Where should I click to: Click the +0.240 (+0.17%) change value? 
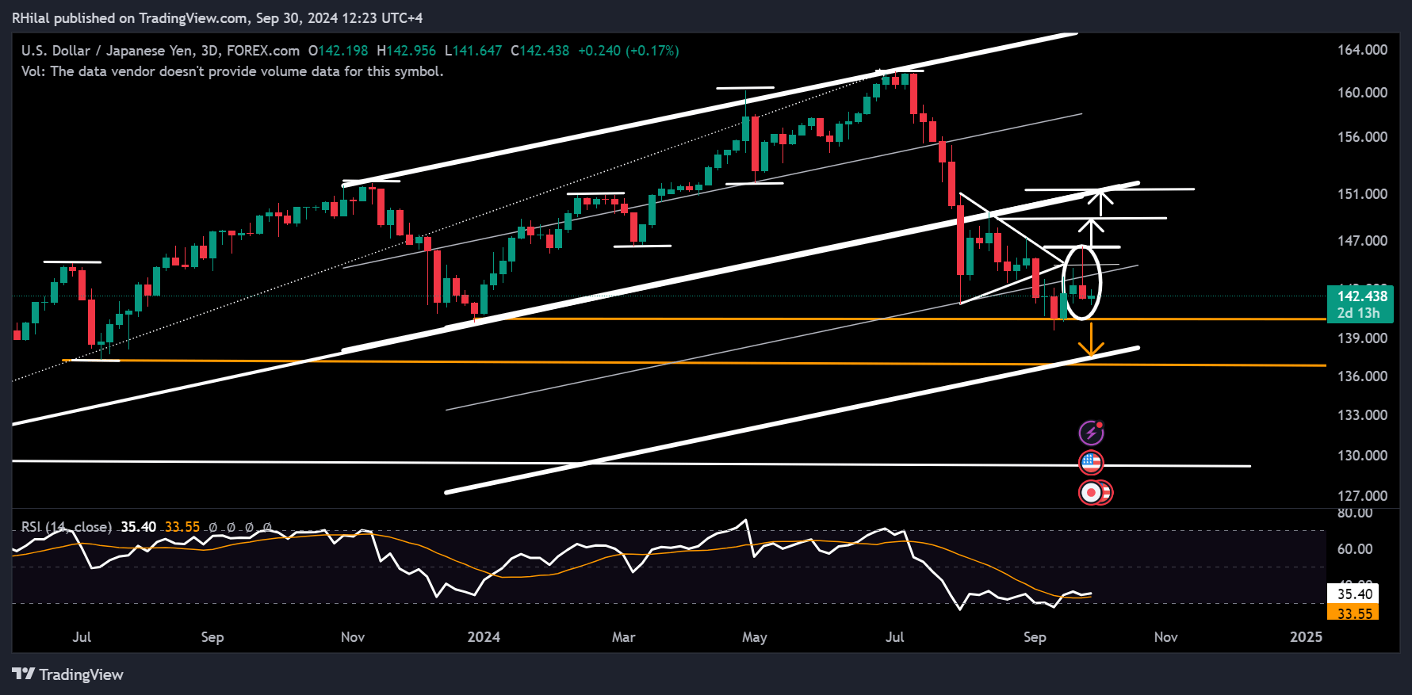(x=629, y=51)
